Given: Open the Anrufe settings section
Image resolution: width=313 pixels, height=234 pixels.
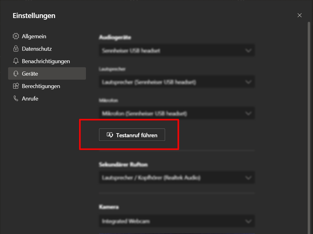Looking at the screenshot, I should click(47, 98).
